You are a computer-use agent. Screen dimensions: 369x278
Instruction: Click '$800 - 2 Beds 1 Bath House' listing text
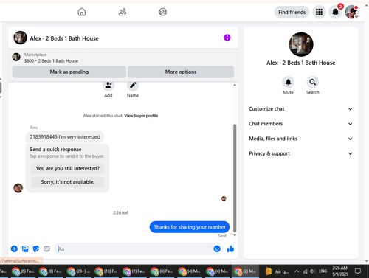(x=51, y=61)
